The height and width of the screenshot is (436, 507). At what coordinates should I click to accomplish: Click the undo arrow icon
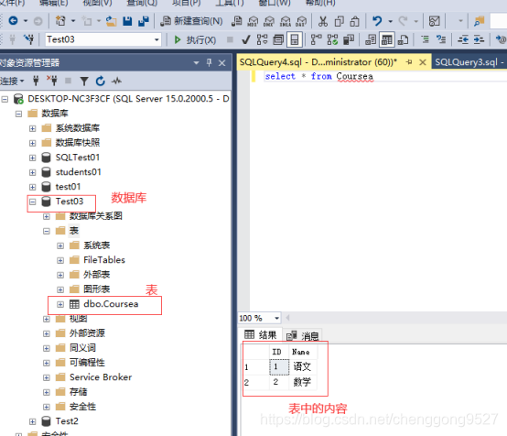[377, 21]
